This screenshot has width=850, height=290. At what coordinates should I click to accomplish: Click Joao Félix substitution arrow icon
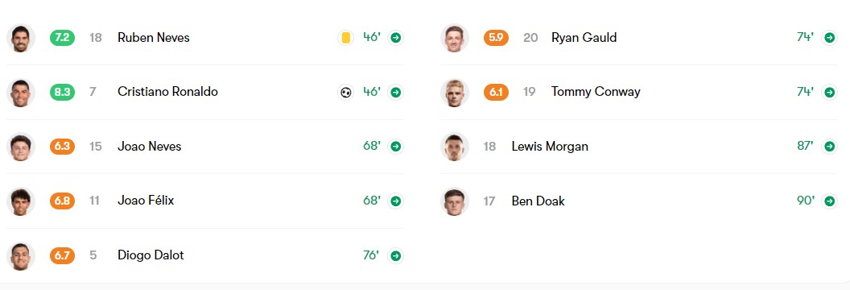pyautogui.click(x=396, y=201)
